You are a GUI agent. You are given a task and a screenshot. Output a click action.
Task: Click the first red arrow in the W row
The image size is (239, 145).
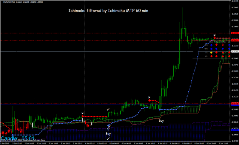(x=211, y=56)
